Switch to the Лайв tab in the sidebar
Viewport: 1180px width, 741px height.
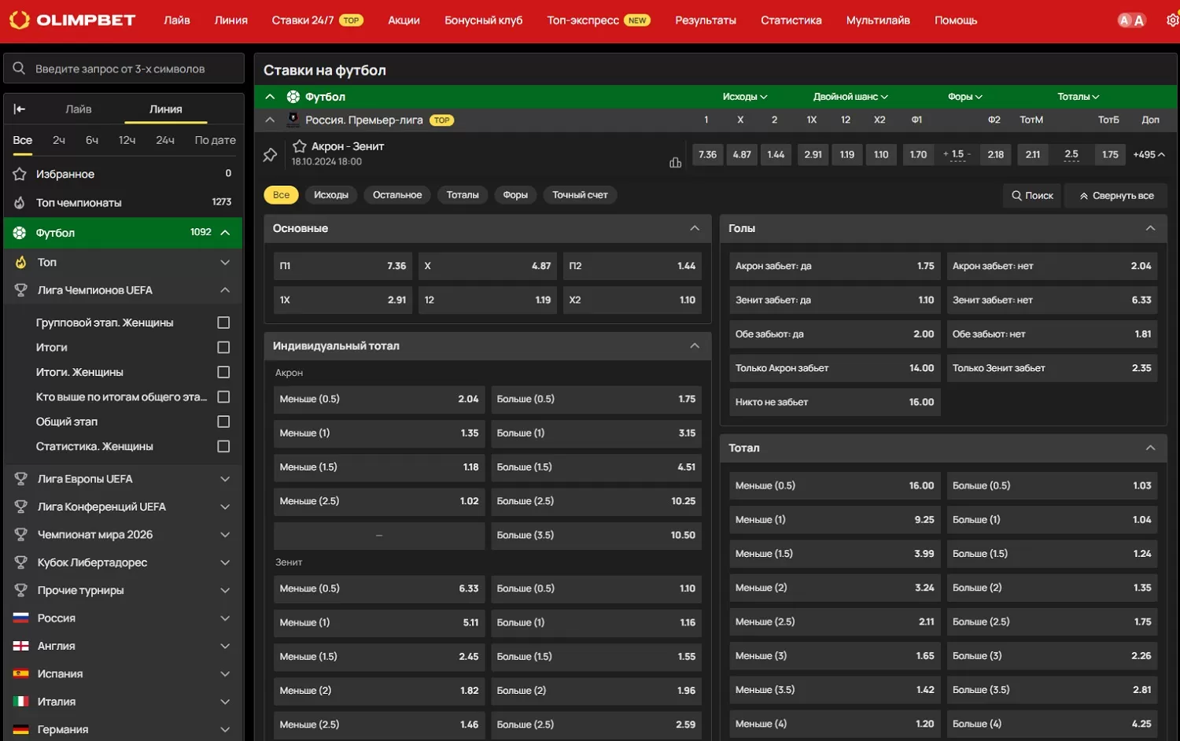(x=78, y=109)
